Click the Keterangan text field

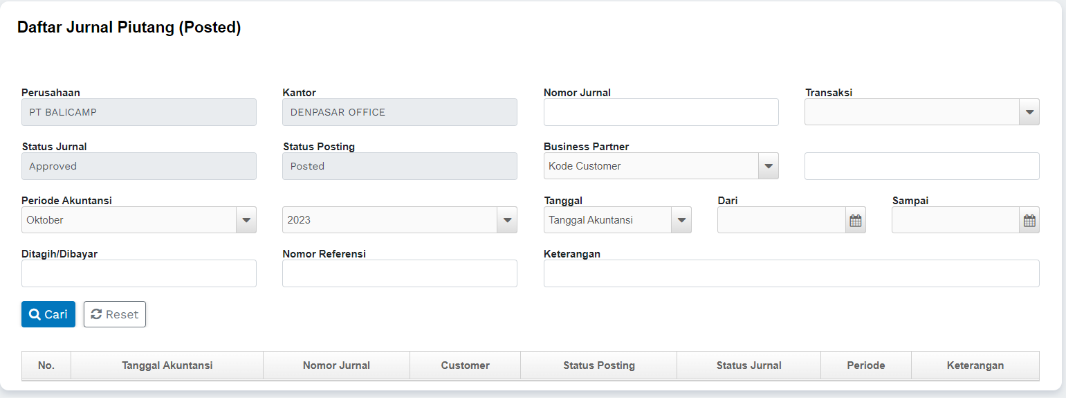coord(791,273)
